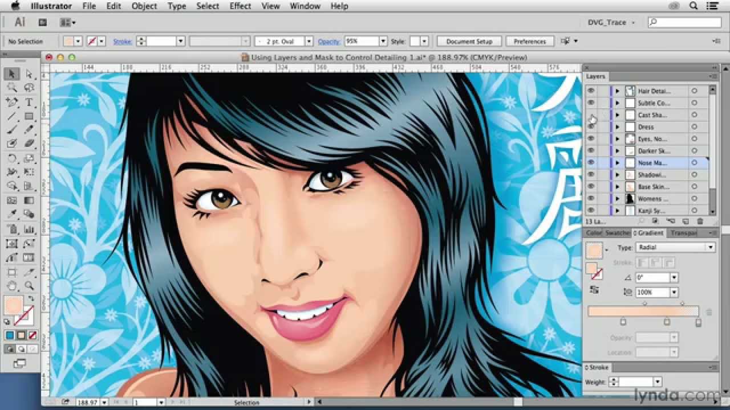The width and height of the screenshot is (730, 410).
Task: Toggle visibility of Hair Detail layer
Action: (590, 90)
